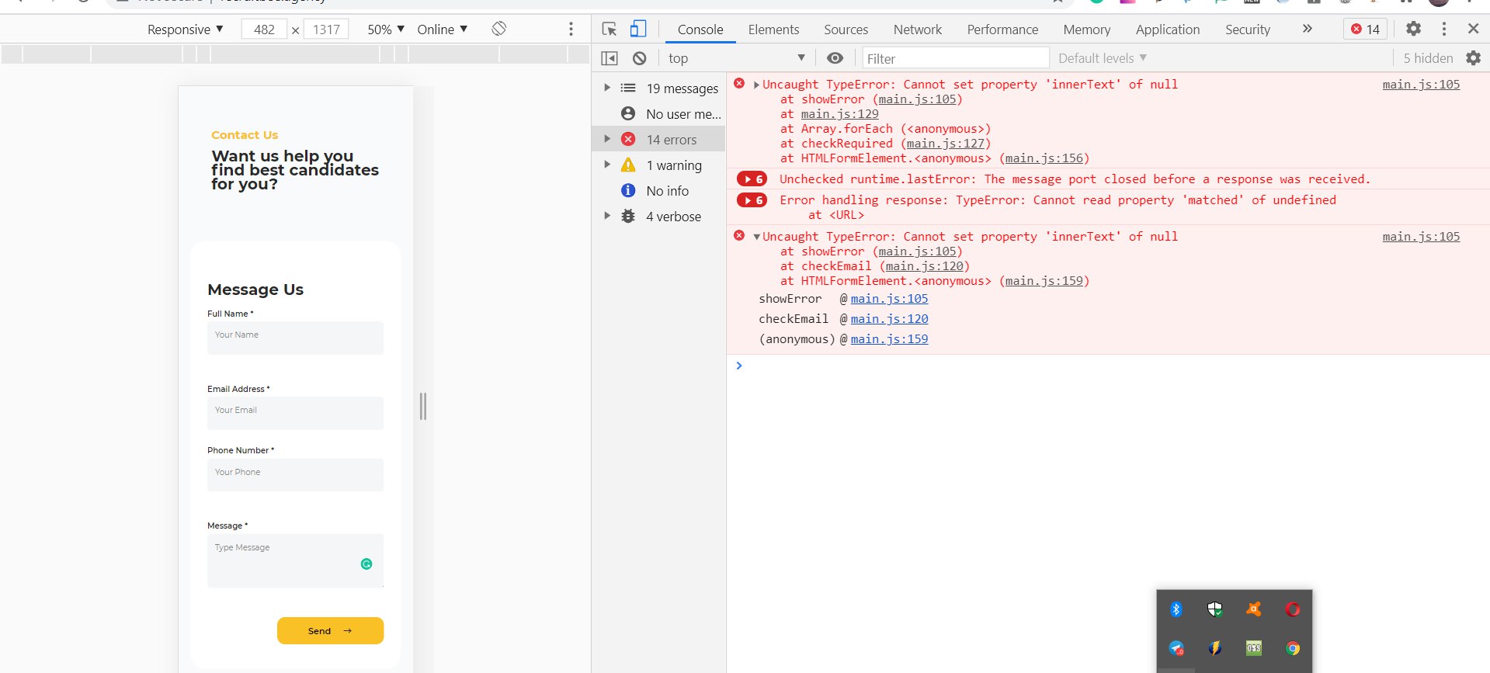Open main.js:105 source link of first error
Viewport: 1490px width, 673px height.
(1421, 85)
